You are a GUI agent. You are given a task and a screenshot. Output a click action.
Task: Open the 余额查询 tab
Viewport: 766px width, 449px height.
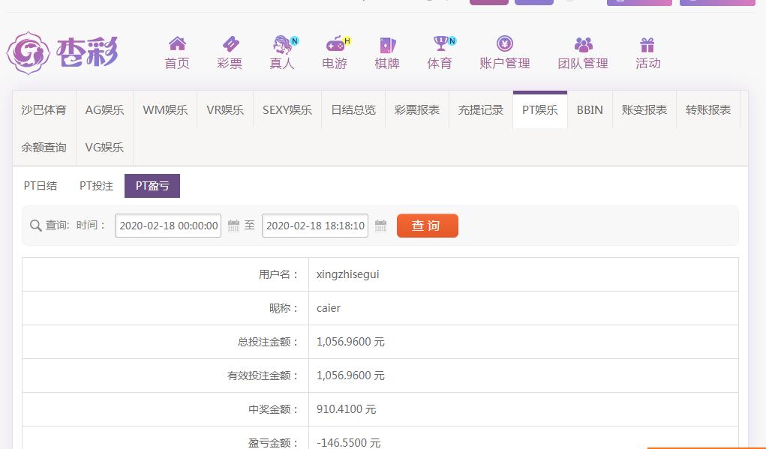44,148
